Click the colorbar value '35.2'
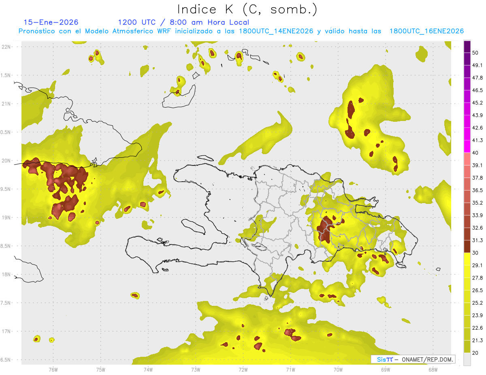Screen dimensions: 486x375 click(477, 203)
